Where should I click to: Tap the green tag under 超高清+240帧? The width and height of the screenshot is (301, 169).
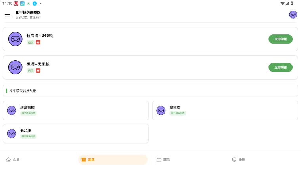coord(30,42)
